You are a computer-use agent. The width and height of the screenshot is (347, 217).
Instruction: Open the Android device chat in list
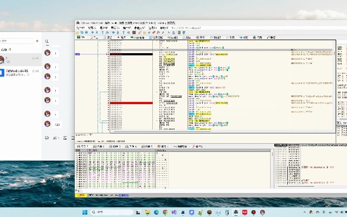(19, 73)
